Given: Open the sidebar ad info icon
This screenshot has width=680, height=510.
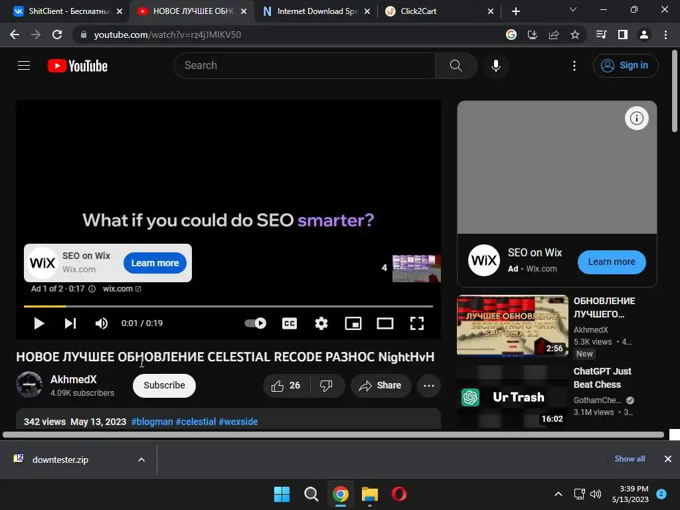Looking at the screenshot, I should click(x=636, y=118).
